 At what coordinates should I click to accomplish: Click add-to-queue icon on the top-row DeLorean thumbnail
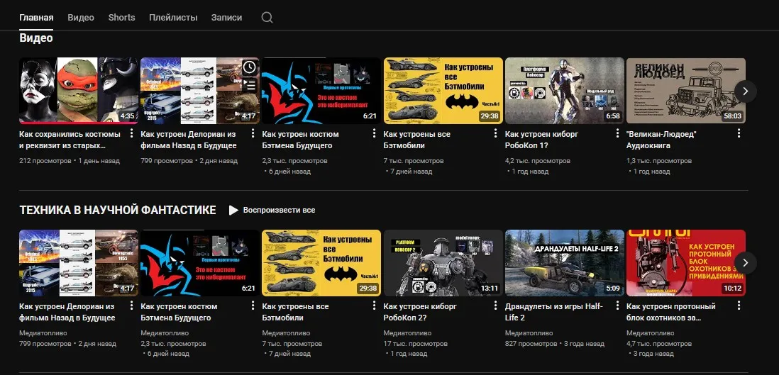click(249, 86)
